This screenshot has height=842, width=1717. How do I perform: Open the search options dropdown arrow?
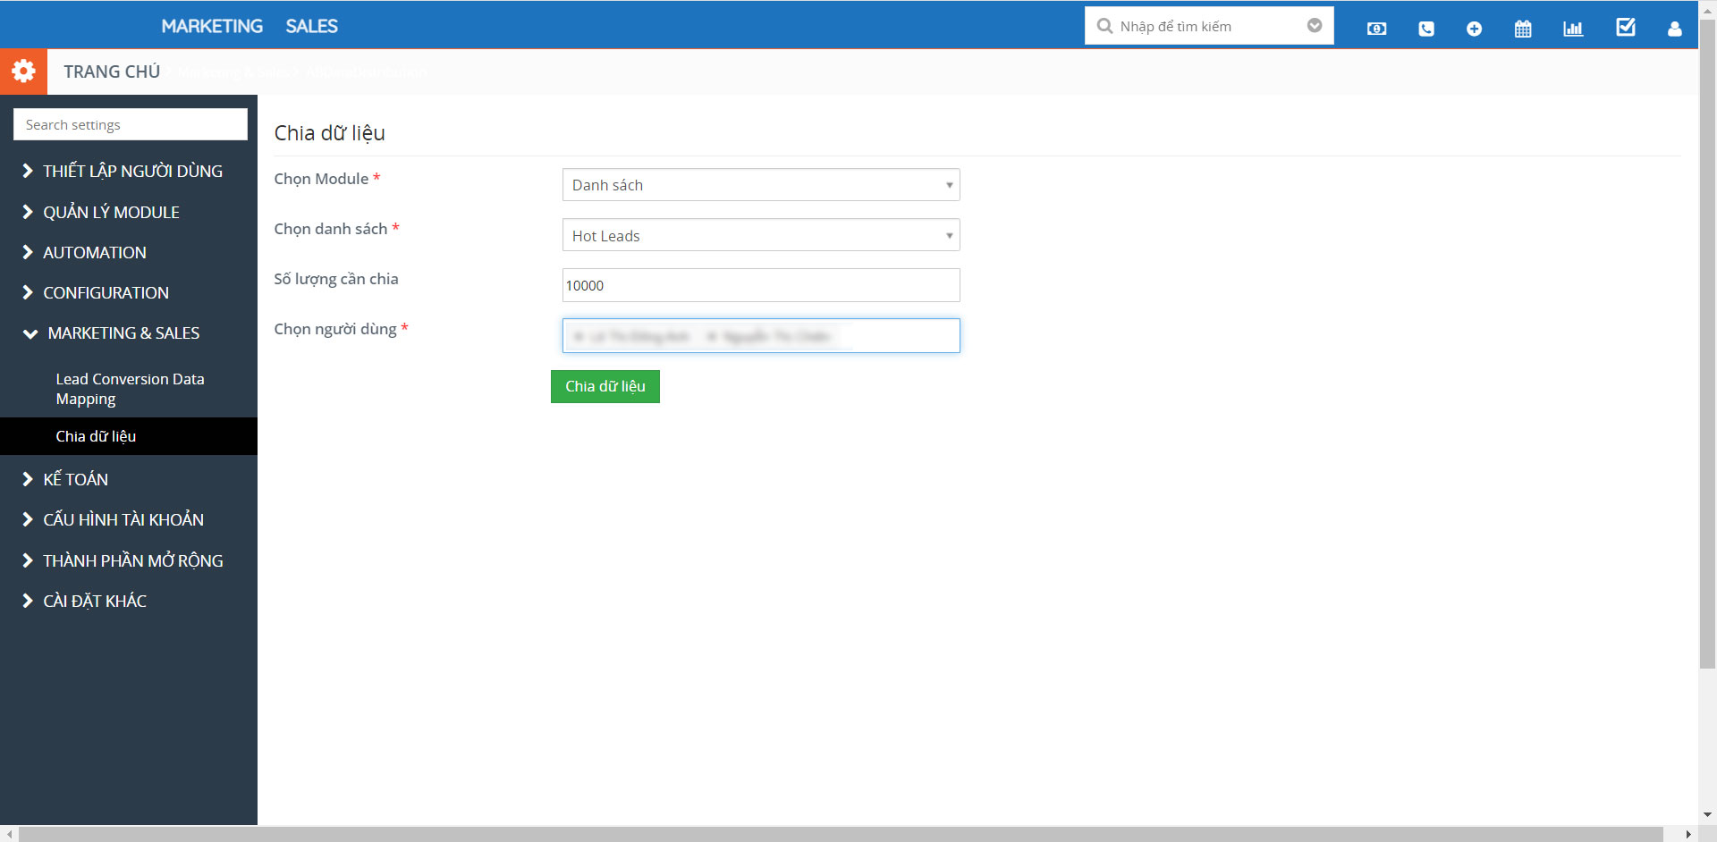click(x=1315, y=25)
